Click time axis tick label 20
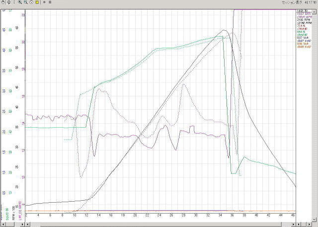The image size is (318, 227). click(135, 216)
